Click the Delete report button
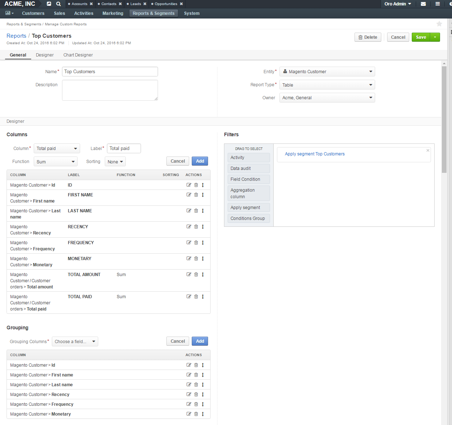This screenshot has width=452, height=425. pos(368,37)
